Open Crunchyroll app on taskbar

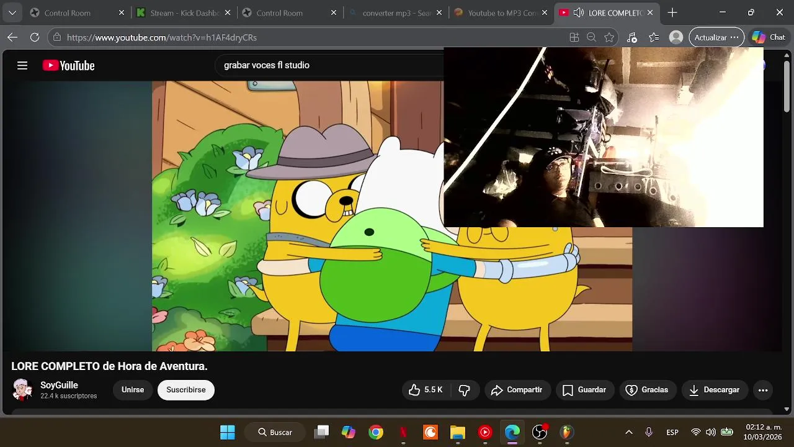pyautogui.click(x=430, y=432)
